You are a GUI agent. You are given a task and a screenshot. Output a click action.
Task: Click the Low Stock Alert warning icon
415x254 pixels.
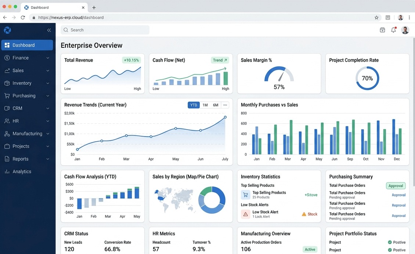pos(245,214)
